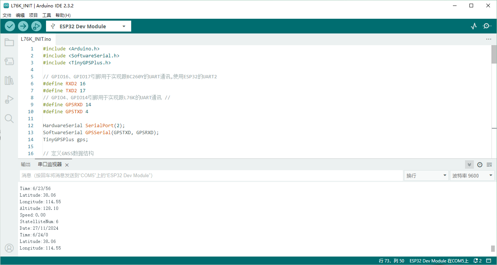Open the 工具 menu
The width and height of the screenshot is (497, 265).
[x=47, y=15]
